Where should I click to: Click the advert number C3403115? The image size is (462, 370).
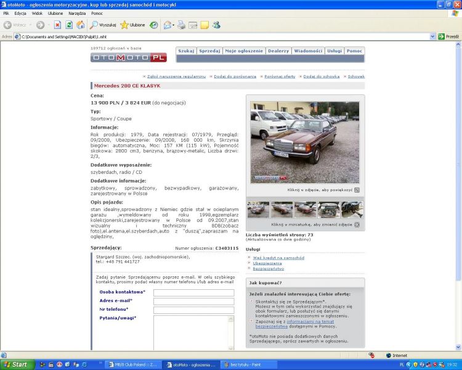click(227, 249)
